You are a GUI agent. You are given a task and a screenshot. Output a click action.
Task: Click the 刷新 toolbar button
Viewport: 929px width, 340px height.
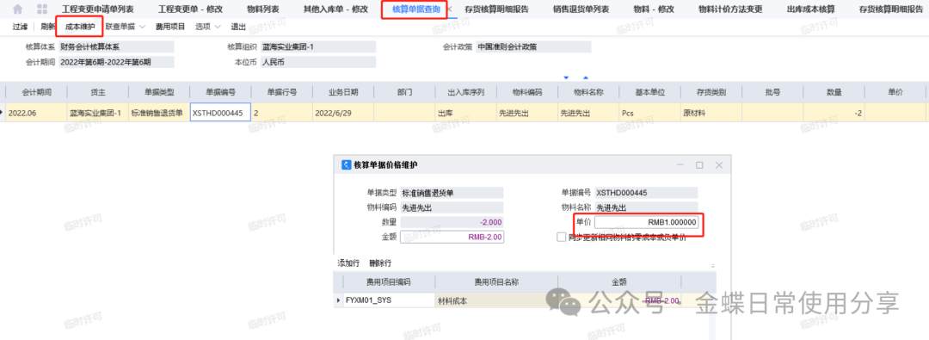pos(48,27)
